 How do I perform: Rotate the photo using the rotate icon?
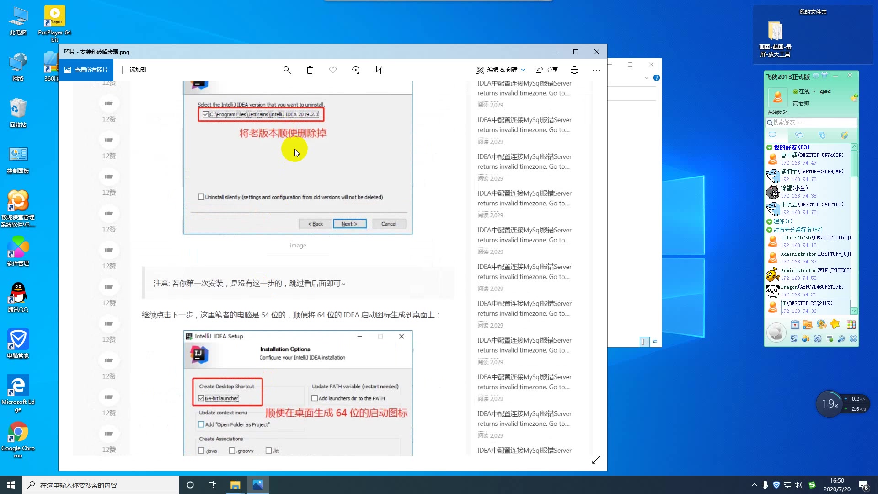tap(356, 70)
